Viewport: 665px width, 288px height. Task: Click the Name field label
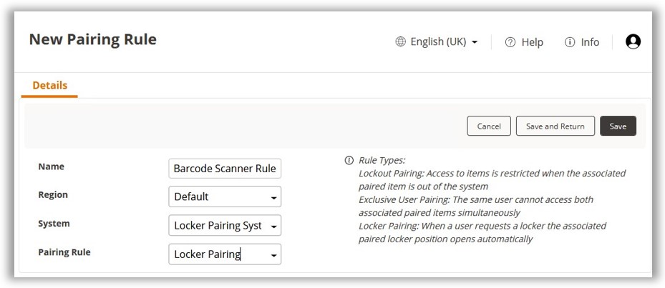51,167
